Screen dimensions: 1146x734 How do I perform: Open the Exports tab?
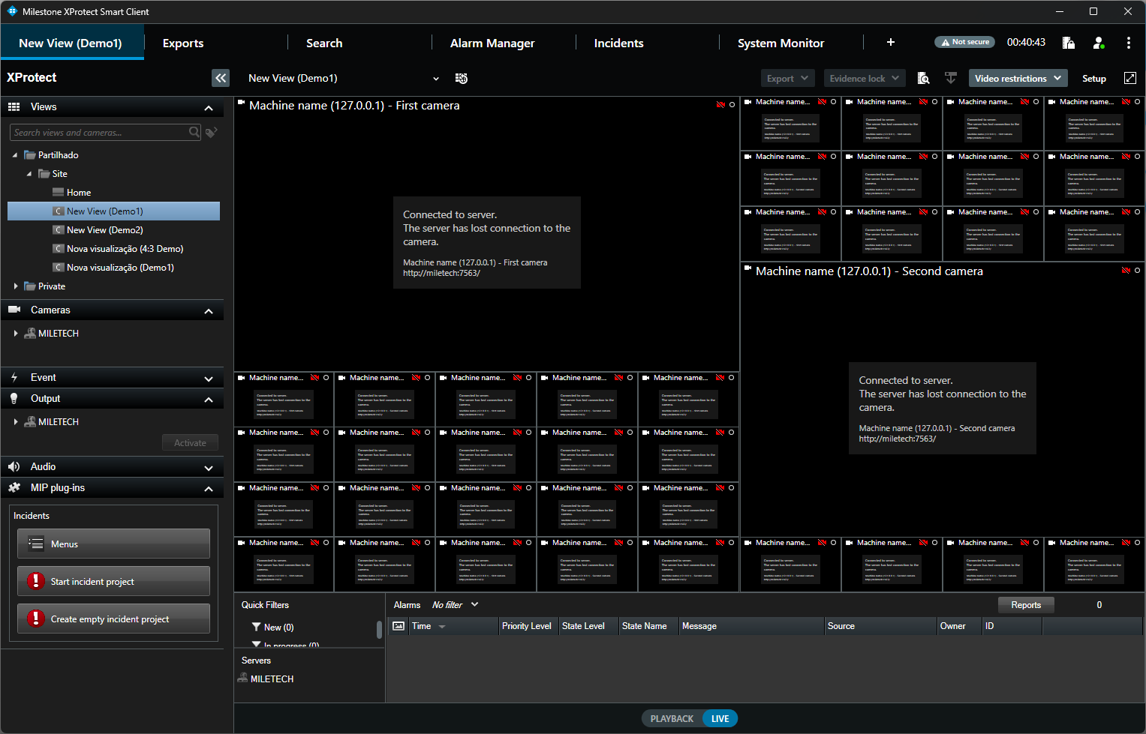click(x=183, y=43)
